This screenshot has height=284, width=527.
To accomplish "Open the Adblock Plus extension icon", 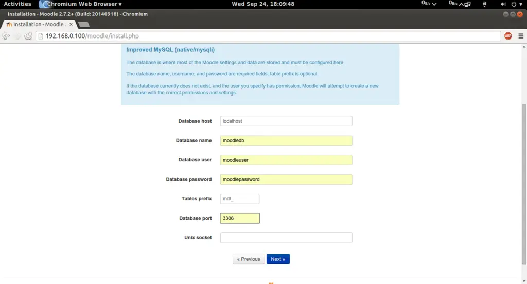I will [508, 36].
